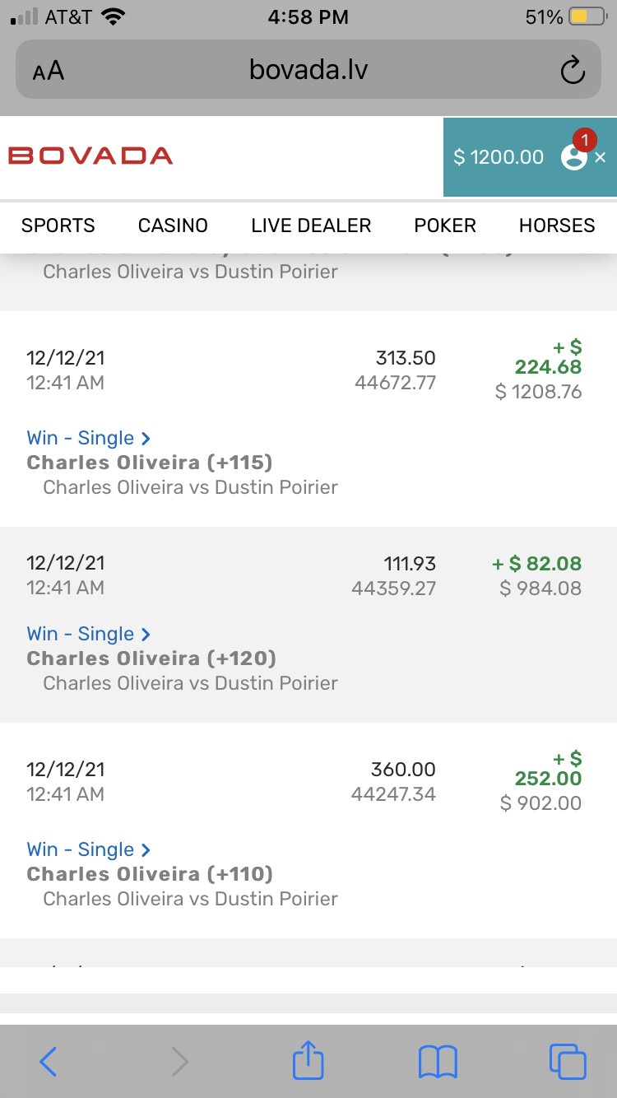This screenshot has width=617, height=1098.
Task: Tap the $1200.00 account balance
Action: pos(499,157)
